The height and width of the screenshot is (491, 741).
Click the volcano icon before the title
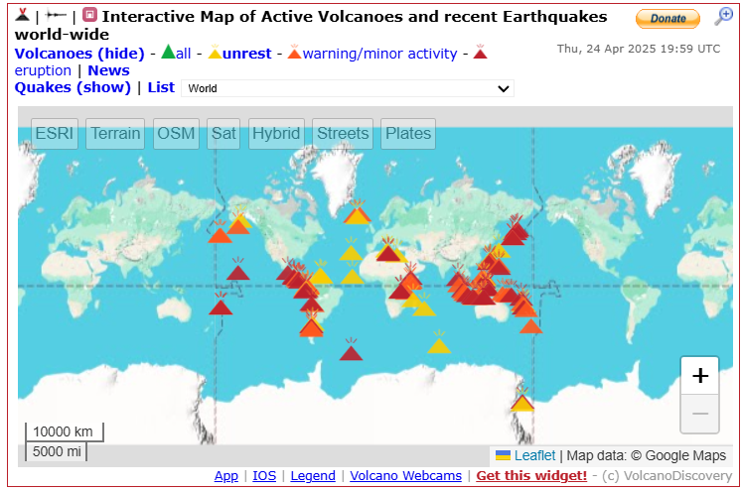(x=22, y=15)
